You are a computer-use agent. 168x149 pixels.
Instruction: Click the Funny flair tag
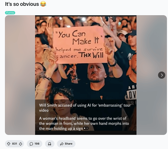pos(10,13)
